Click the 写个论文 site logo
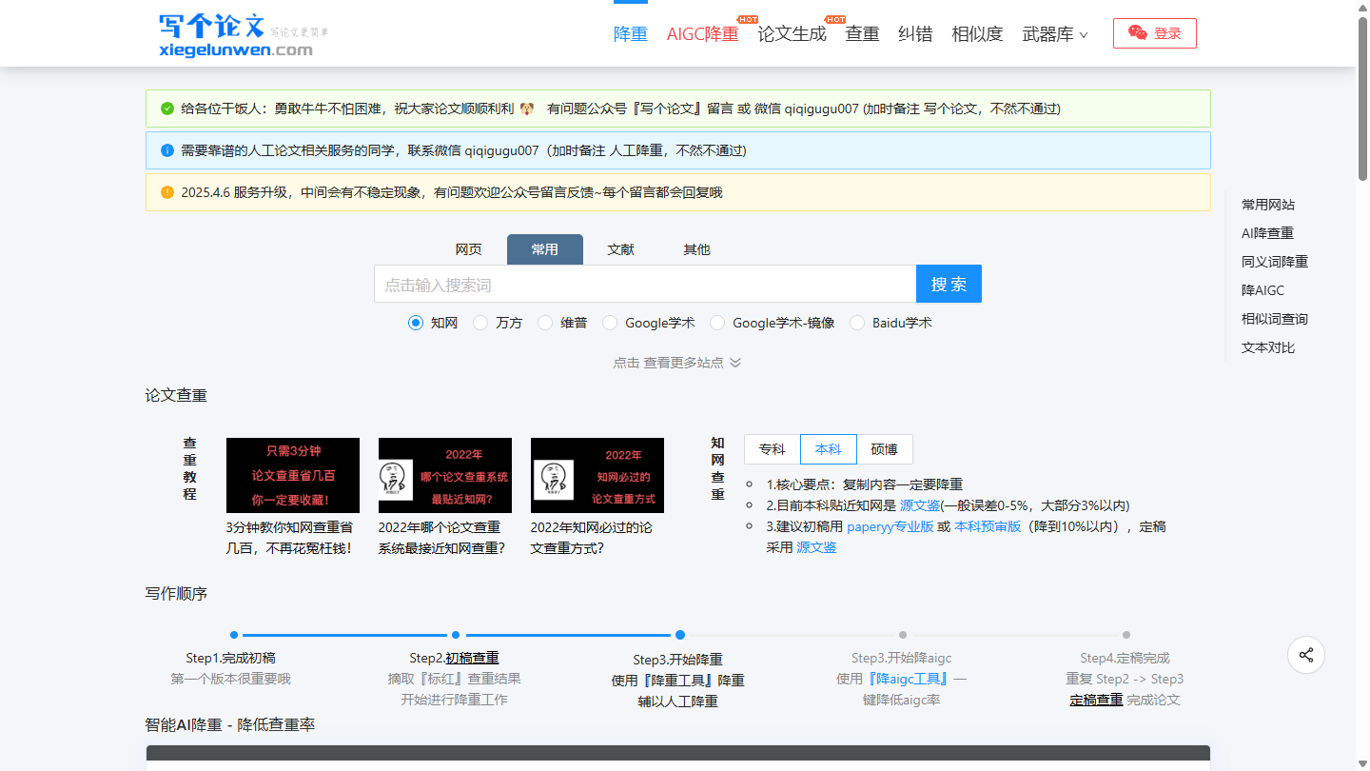The height and width of the screenshot is (771, 1370). click(244, 35)
